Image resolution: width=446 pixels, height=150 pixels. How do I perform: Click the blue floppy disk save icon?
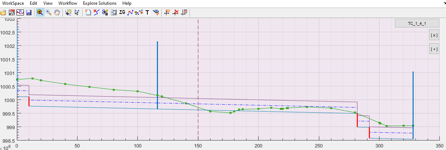pyautogui.click(x=29, y=12)
